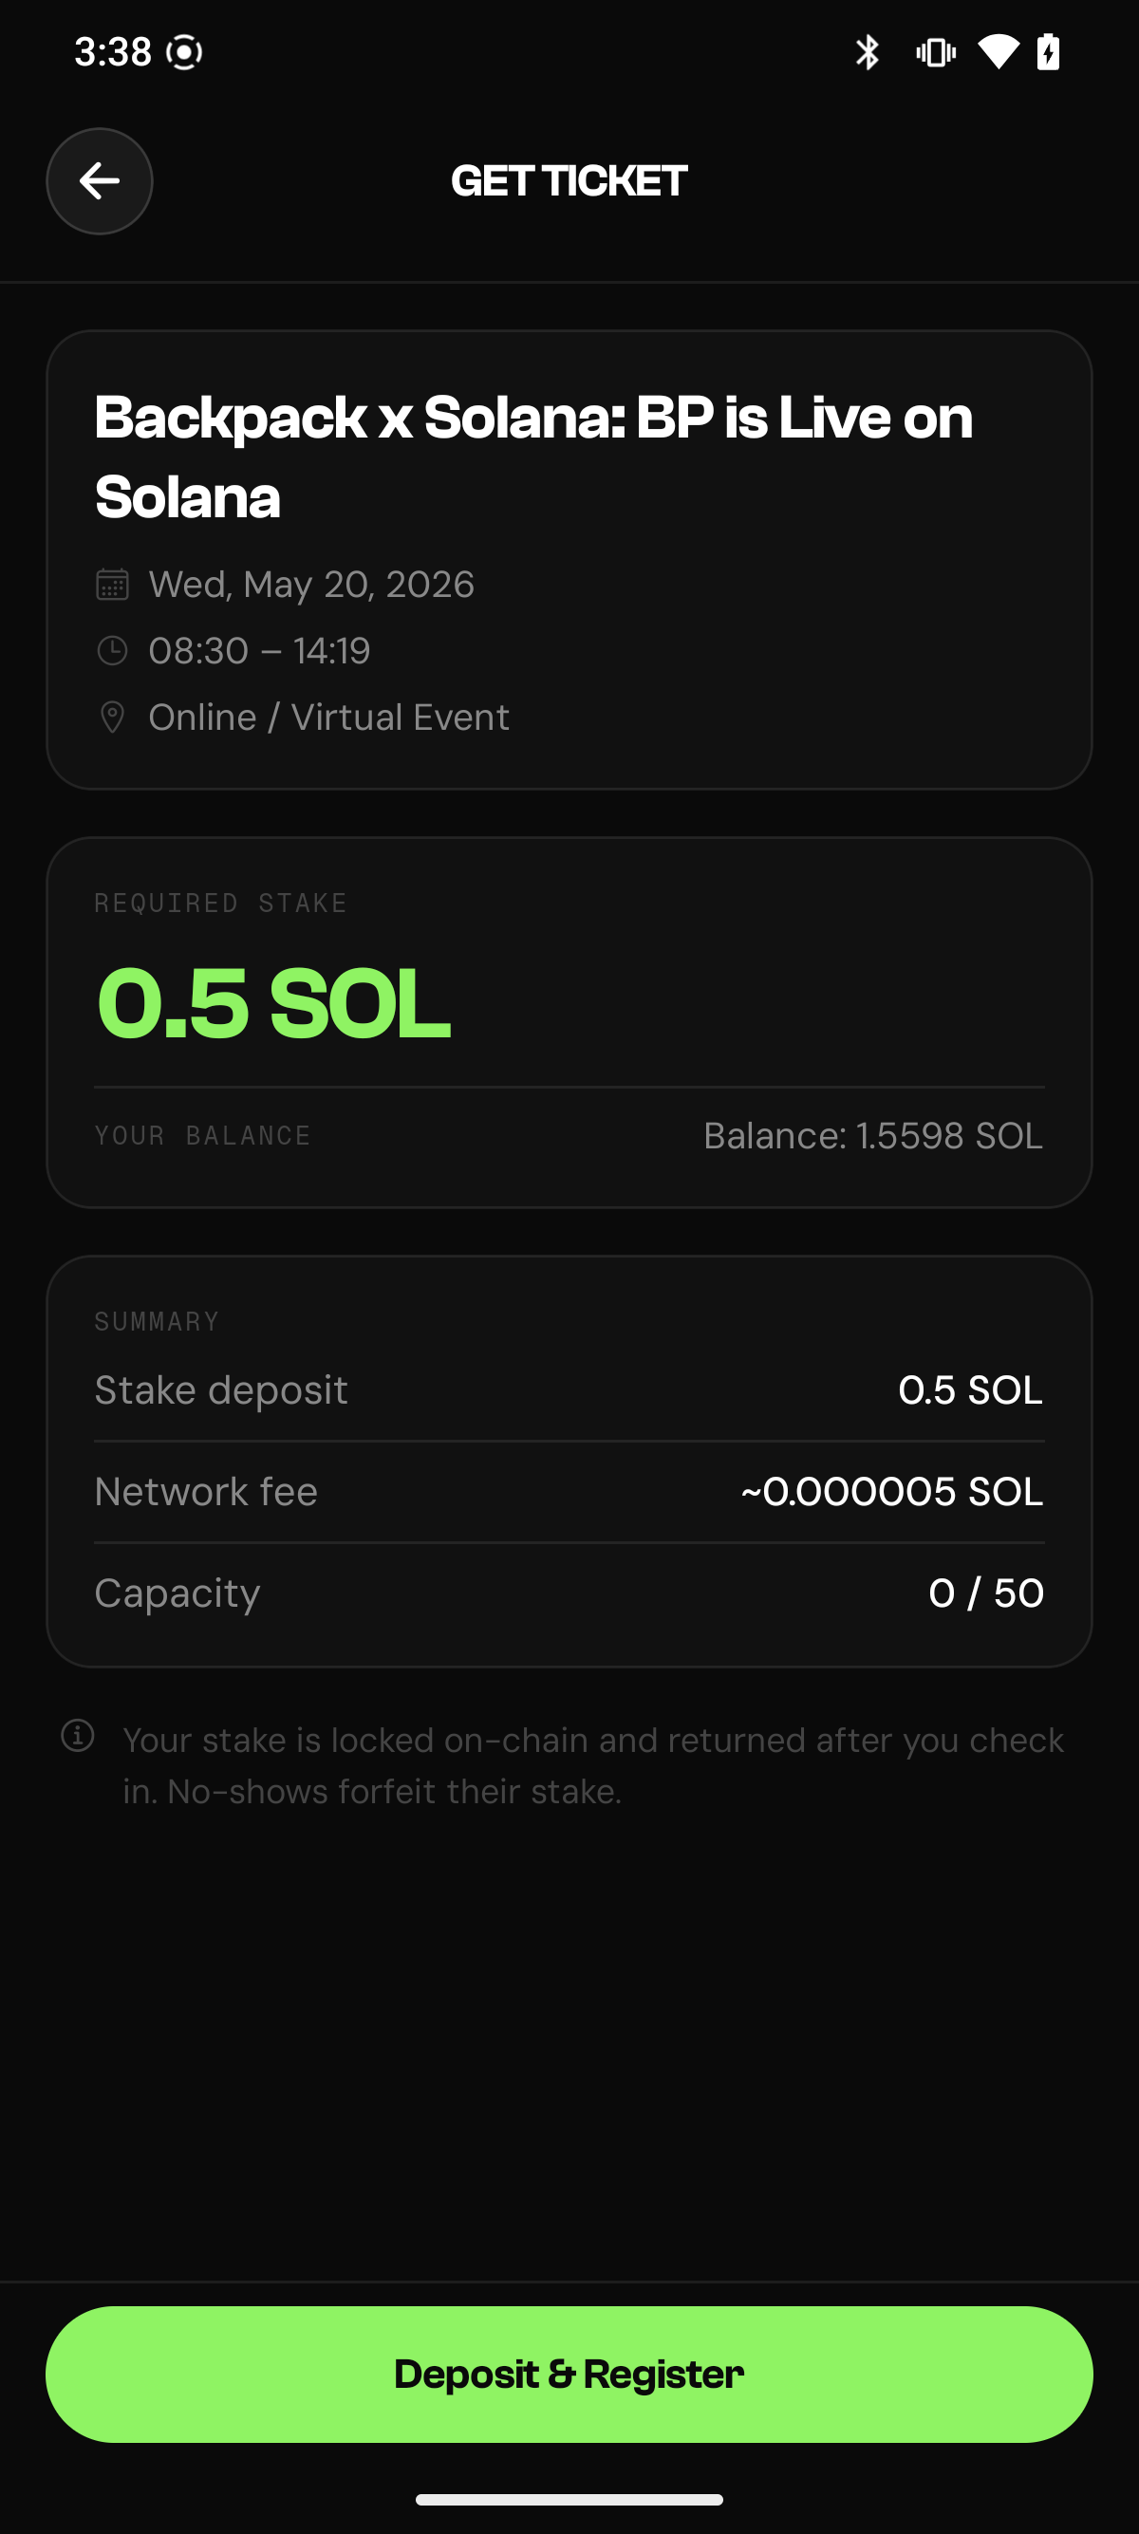Select the Stake deposit summary row
The height and width of the screenshot is (2534, 1139).
tap(569, 1390)
